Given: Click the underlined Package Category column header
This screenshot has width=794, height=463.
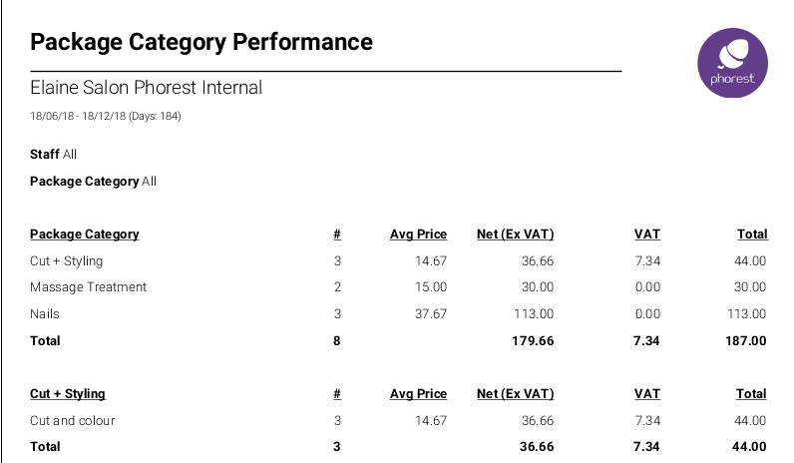Looking at the screenshot, I should [x=85, y=234].
